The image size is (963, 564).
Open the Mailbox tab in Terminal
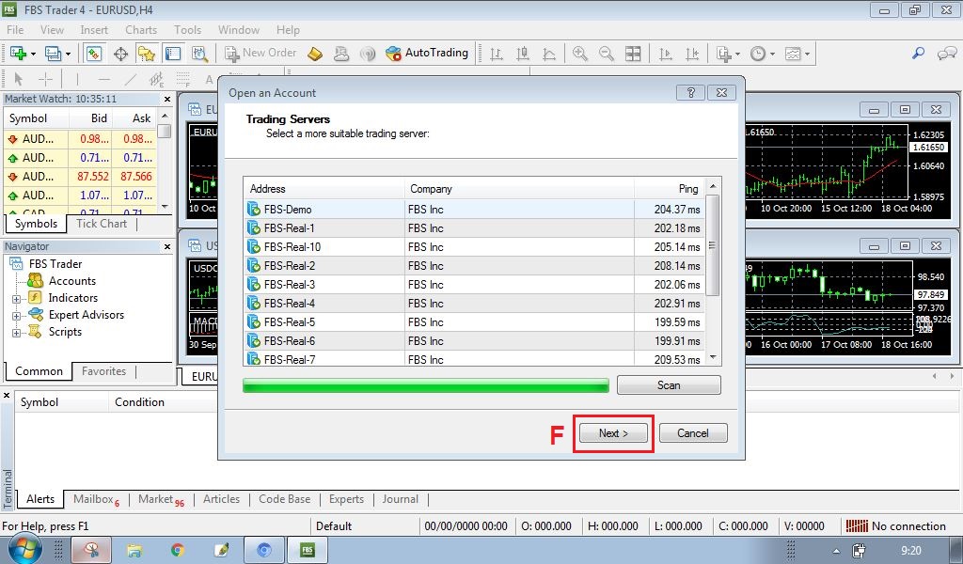click(x=97, y=499)
